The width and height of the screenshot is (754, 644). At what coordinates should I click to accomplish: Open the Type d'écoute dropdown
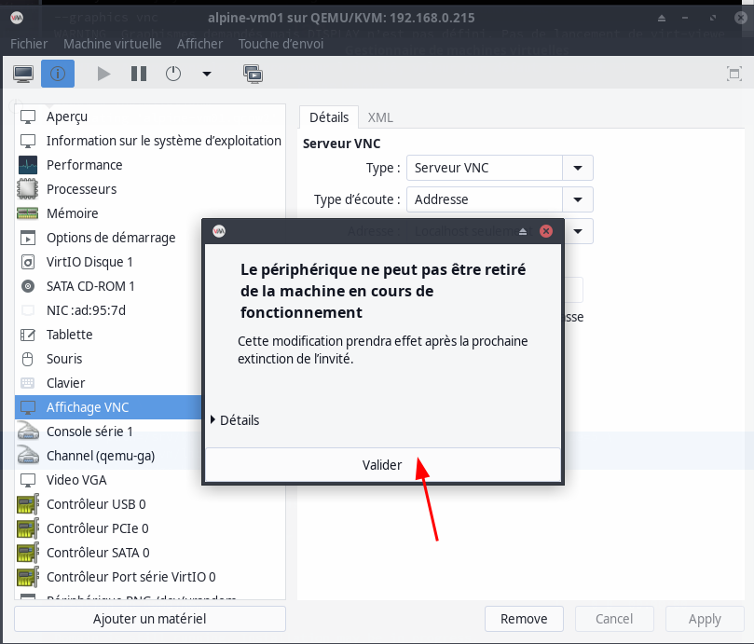tap(578, 199)
